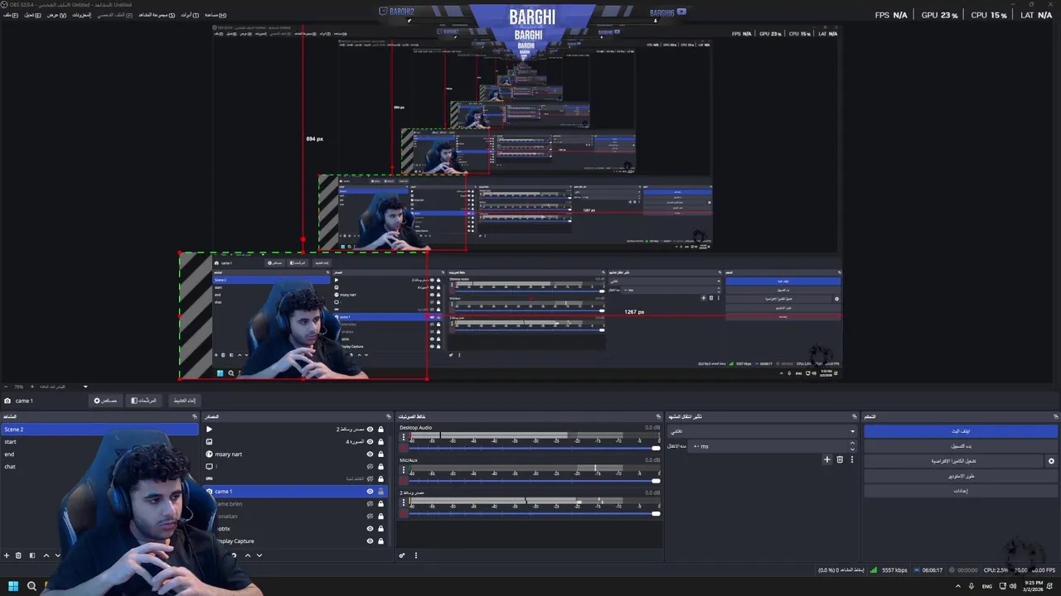Hide the came 1 source with eye icon
The width and height of the screenshot is (1061, 596).
click(x=370, y=491)
